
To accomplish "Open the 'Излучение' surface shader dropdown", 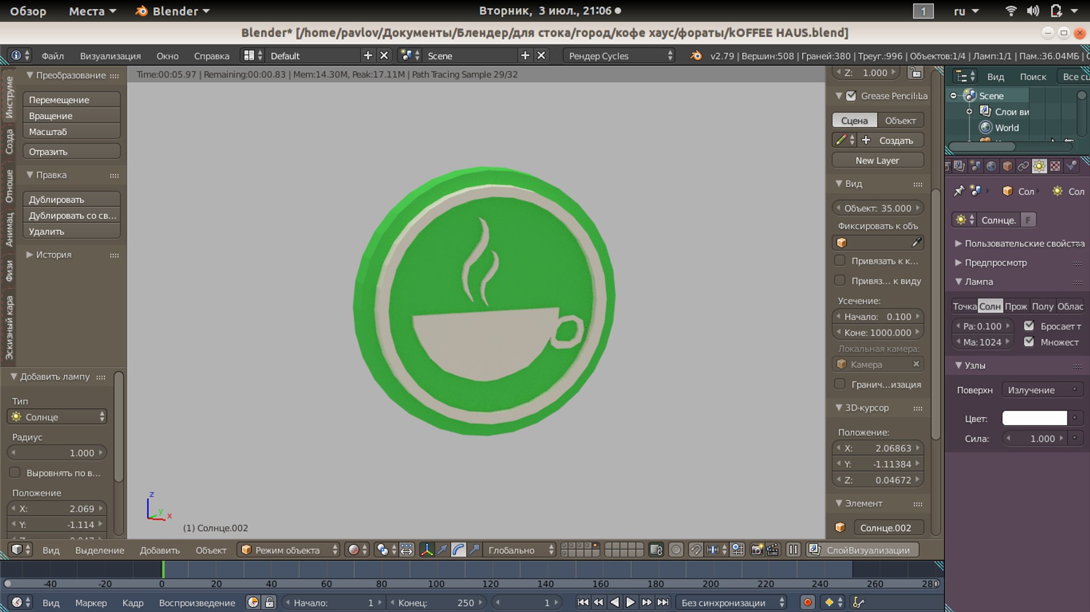I will click(x=1042, y=390).
